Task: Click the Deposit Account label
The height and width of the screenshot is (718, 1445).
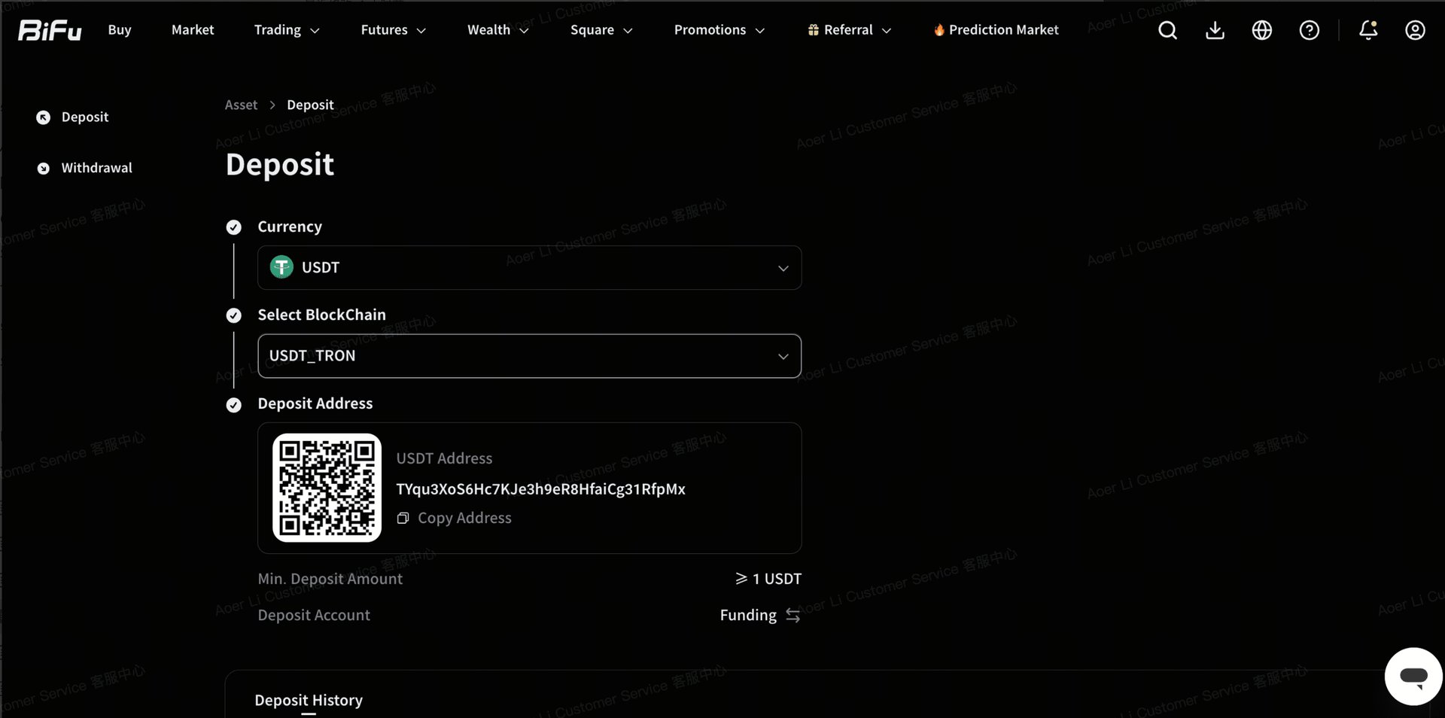Action: [x=314, y=615]
